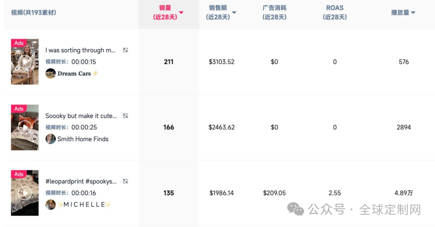Screen dimensions: 435x227
Task: Sort by 播放量 arrow
Action: [x=413, y=12]
